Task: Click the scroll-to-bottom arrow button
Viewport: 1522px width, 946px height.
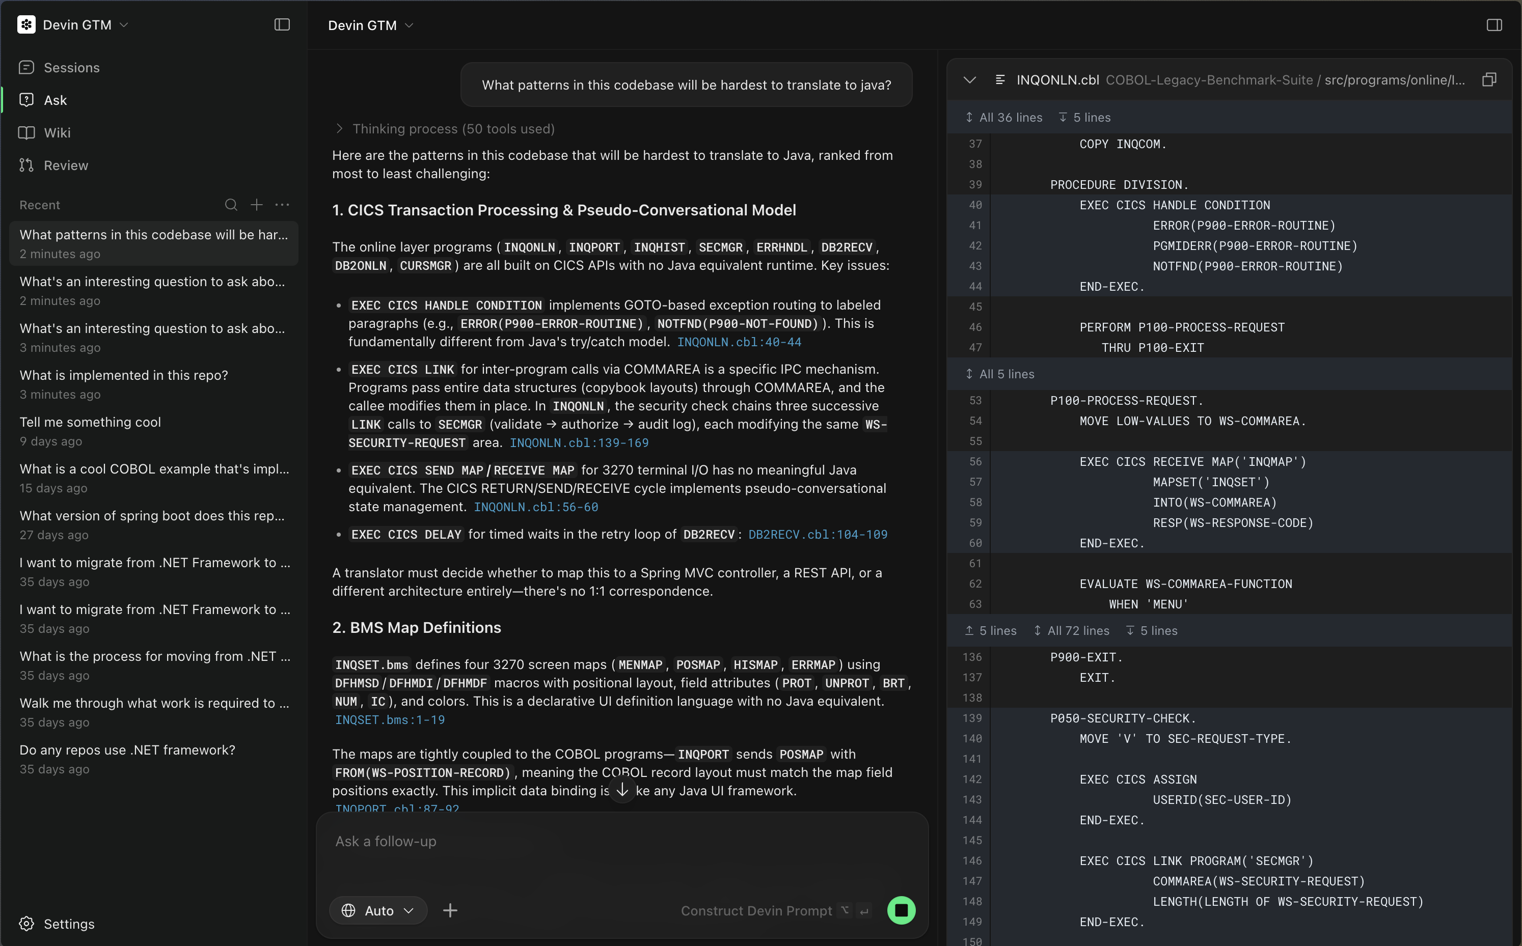Action: 622,790
